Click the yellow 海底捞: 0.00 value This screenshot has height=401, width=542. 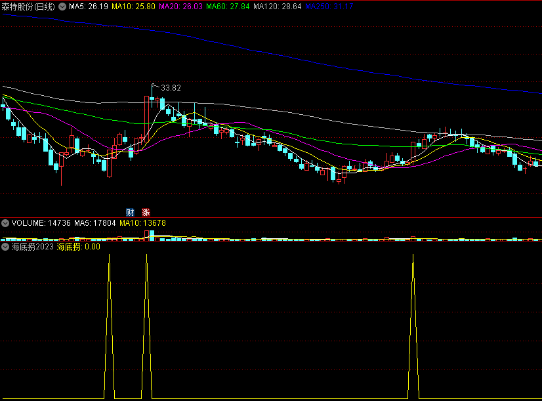[x=79, y=247]
